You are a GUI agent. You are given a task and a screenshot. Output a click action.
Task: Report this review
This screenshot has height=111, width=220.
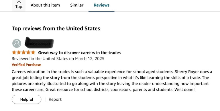point(55,99)
